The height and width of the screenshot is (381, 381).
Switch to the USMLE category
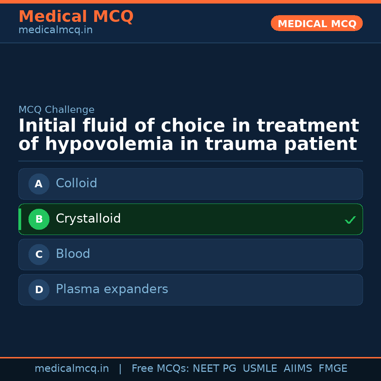[x=260, y=368]
